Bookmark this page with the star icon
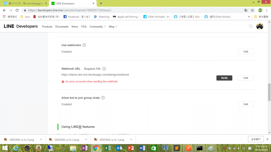271x152 pixels. coord(252,10)
